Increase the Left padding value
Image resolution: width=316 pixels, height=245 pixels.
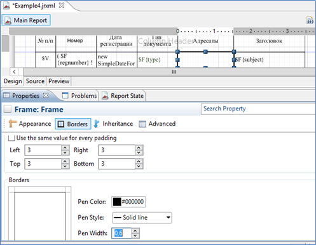[x=65, y=148]
